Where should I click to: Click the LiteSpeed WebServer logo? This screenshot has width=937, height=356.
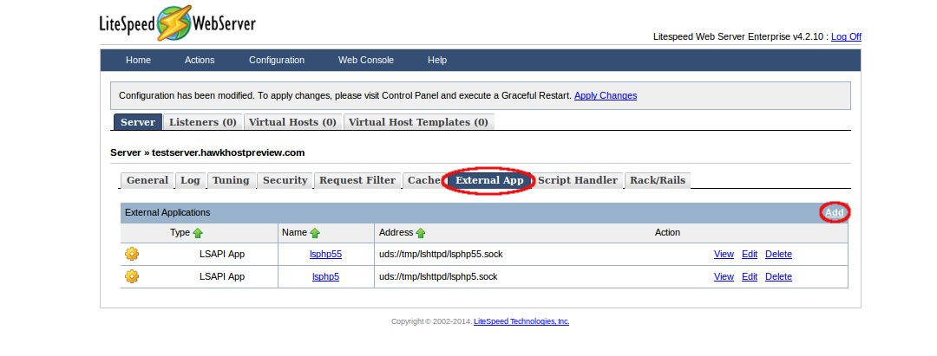click(x=177, y=24)
